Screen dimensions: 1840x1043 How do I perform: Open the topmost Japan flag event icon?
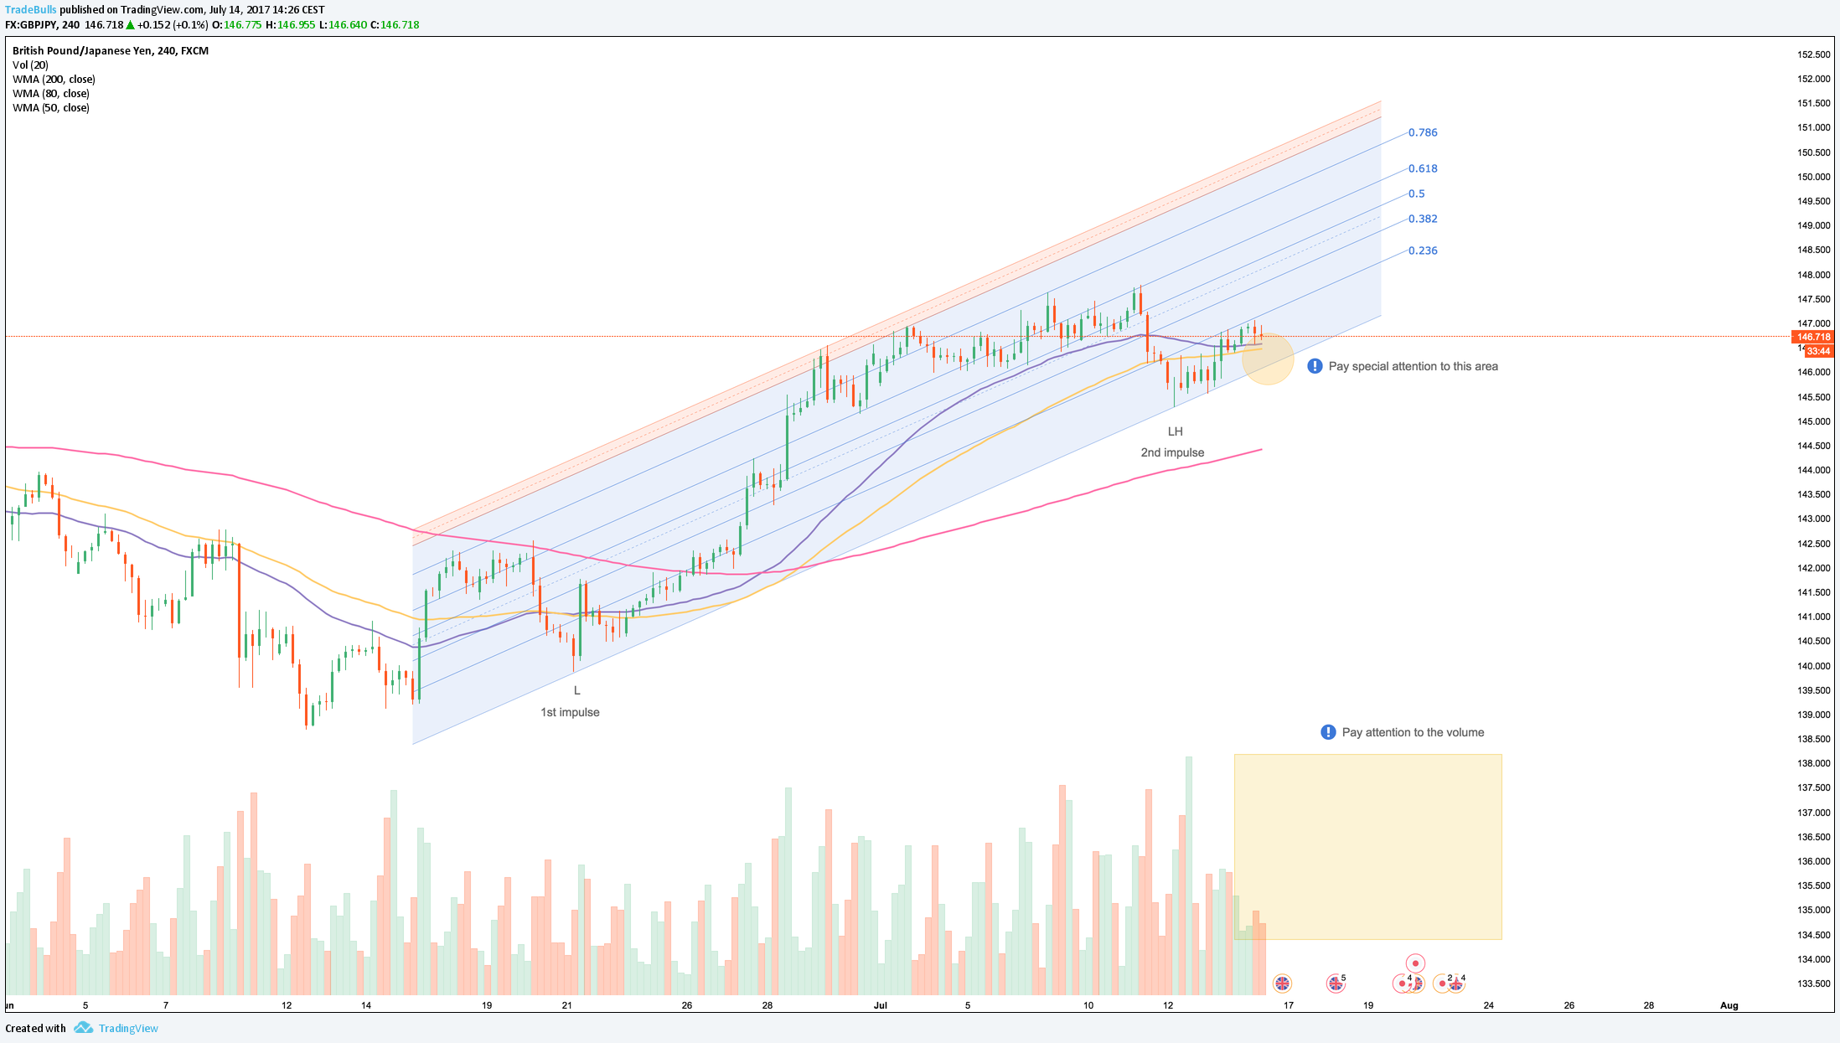pos(1415,963)
